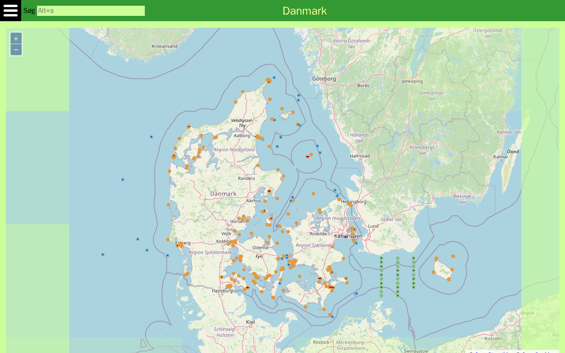The height and width of the screenshot is (353, 565).
Task: Click the Skåne län label
Action: [391, 219]
